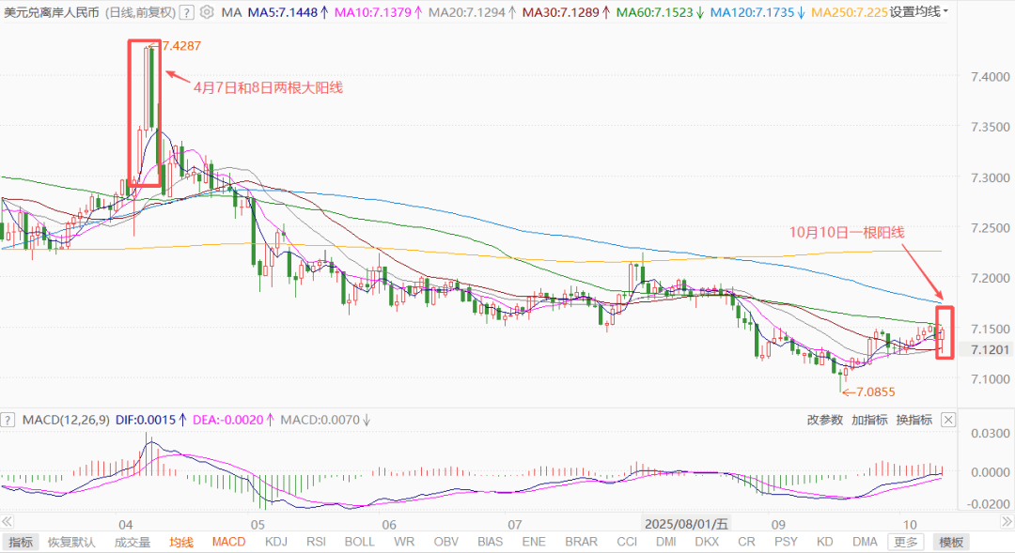The width and height of the screenshot is (1015, 553).
Task: Close the MACD indicator panel
Action: pos(948,420)
